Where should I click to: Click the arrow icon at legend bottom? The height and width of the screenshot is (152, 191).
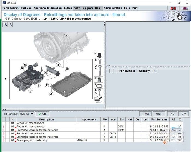click(99, 98)
